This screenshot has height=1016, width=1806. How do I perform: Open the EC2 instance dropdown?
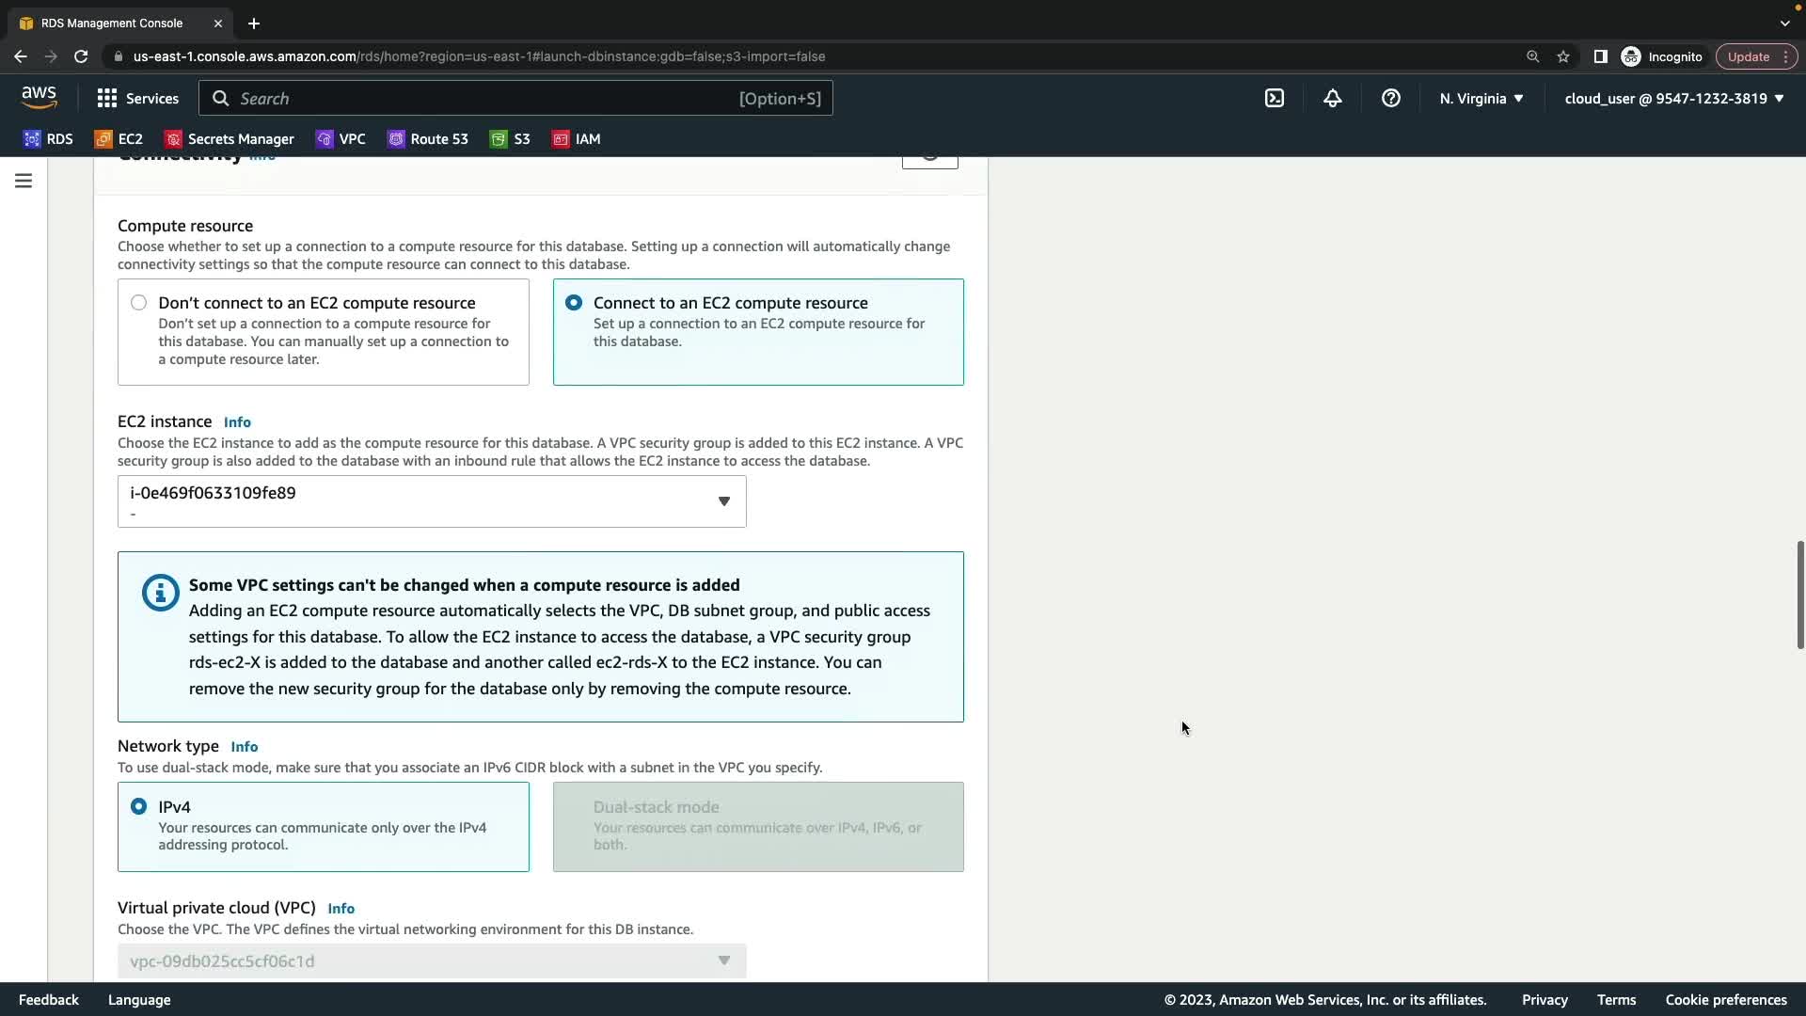click(431, 501)
